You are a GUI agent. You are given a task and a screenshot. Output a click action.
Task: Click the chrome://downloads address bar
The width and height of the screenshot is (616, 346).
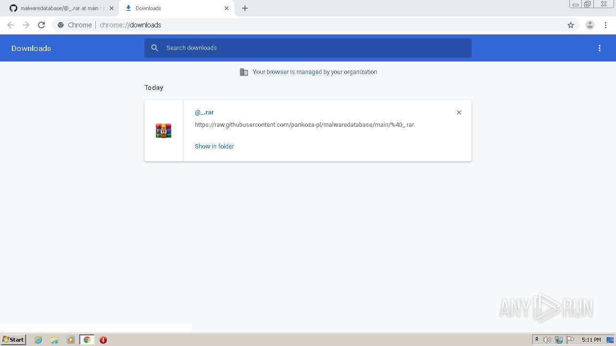(x=308, y=25)
